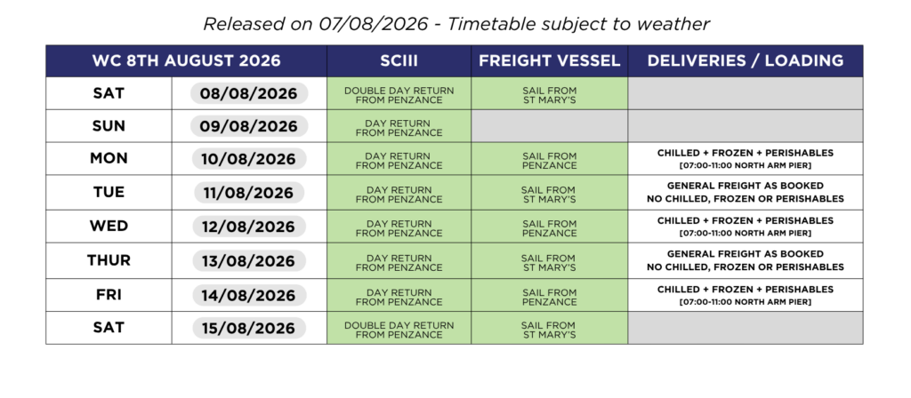
Task: Select the 14/08/2026 date pill
Action: [x=249, y=295]
